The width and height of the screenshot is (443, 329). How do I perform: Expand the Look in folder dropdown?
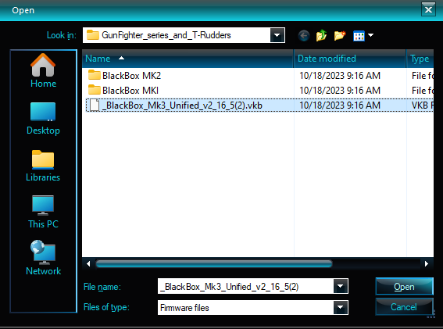coord(277,35)
